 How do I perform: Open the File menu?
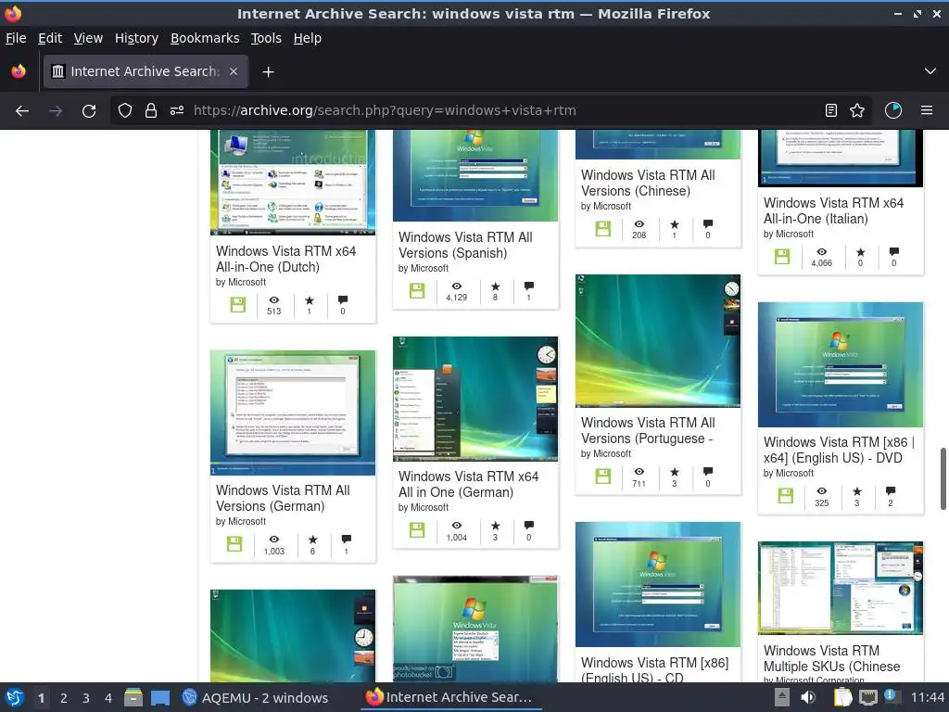click(x=16, y=38)
